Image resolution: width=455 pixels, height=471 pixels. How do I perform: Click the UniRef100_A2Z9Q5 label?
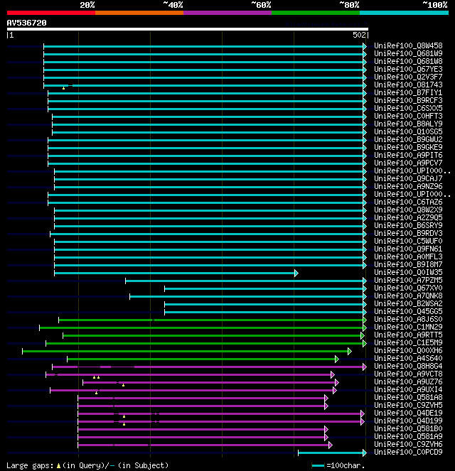coord(408,217)
